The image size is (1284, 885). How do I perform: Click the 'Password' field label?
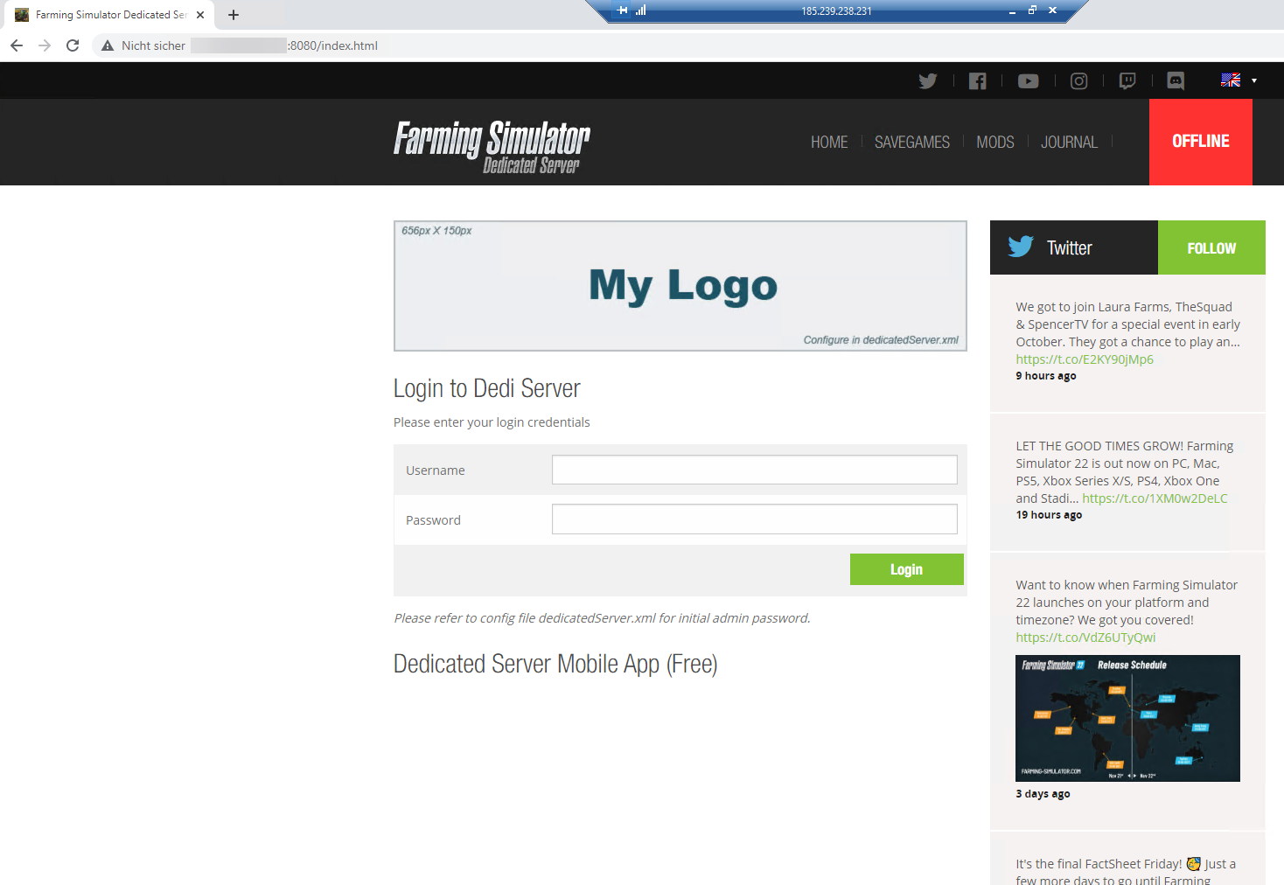click(433, 520)
